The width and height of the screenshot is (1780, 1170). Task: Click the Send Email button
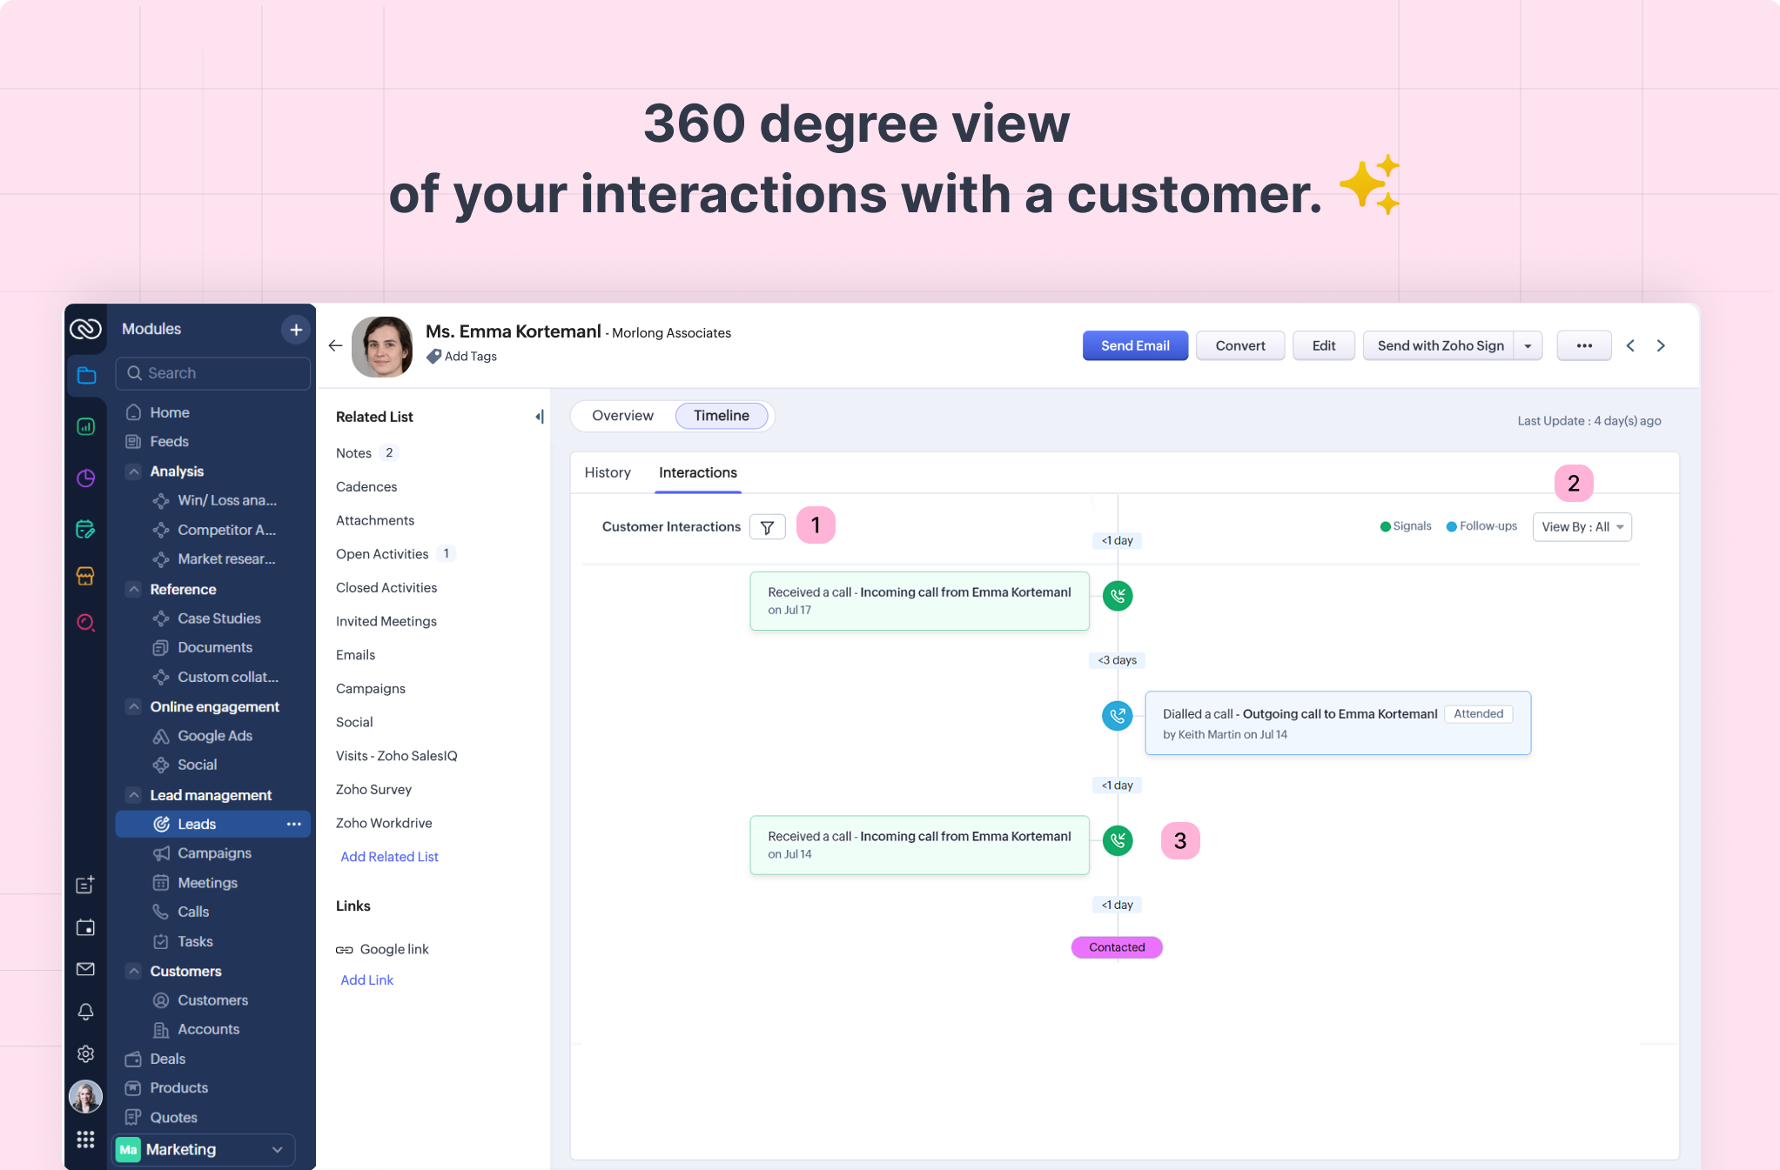(x=1134, y=345)
